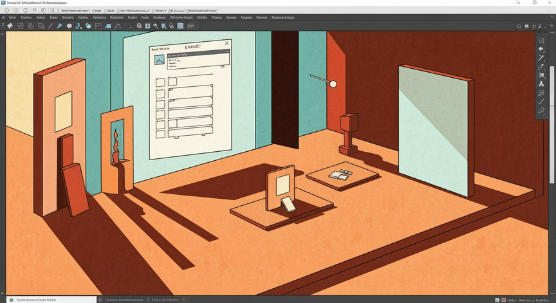Select the magic wand tool in right palette
The height and width of the screenshot is (303, 556).
click(541, 58)
